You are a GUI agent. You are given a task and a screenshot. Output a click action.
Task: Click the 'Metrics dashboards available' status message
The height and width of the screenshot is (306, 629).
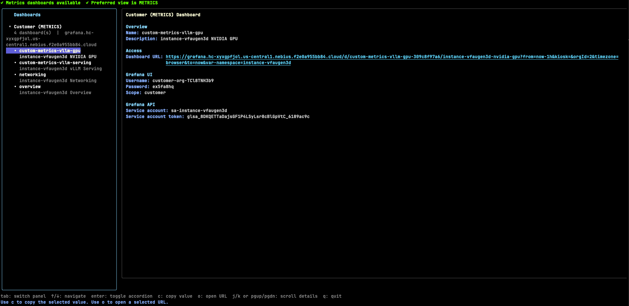pos(43,3)
